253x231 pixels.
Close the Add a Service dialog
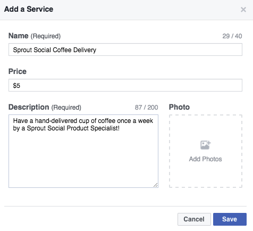pyautogui.click(x=243, y=10)
